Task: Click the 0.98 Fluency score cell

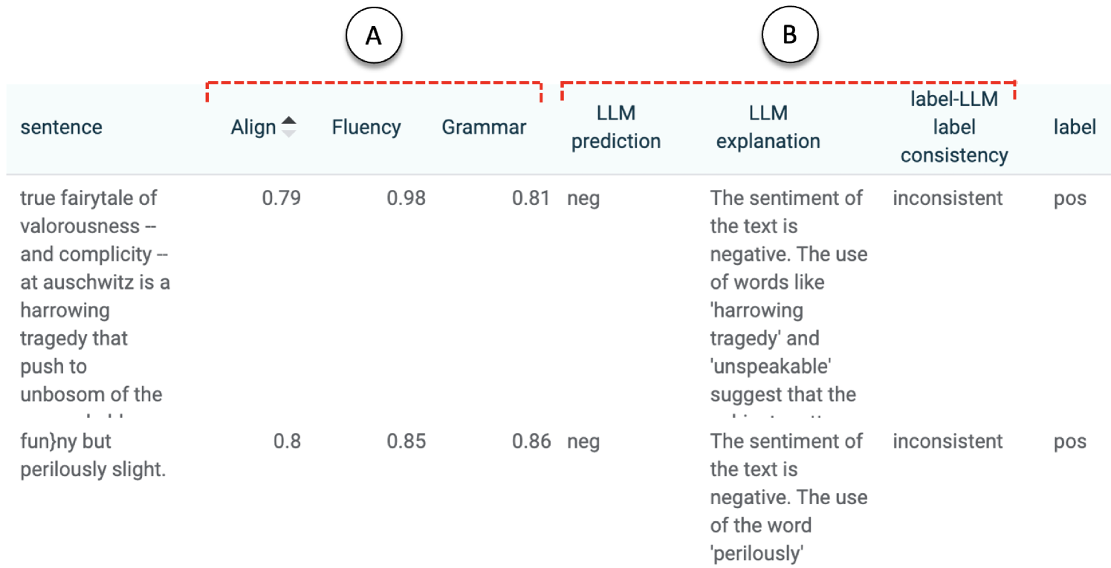Action: (x=406, y=198)
